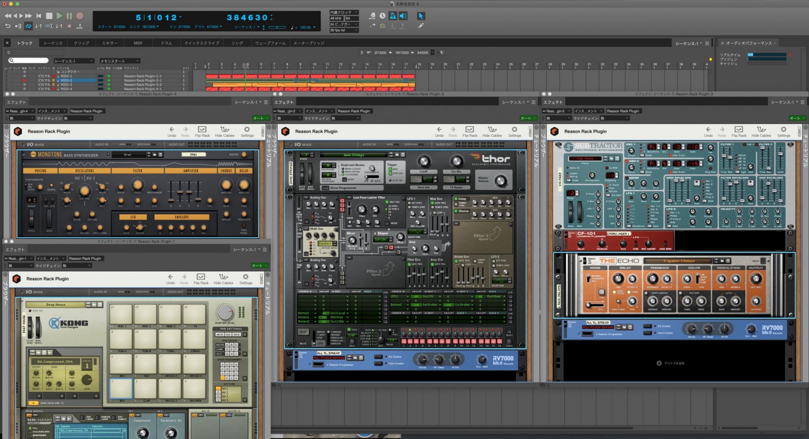
Task: Toggle play-enable for MIDI-1 track
Action: click(x=109, y=76)
